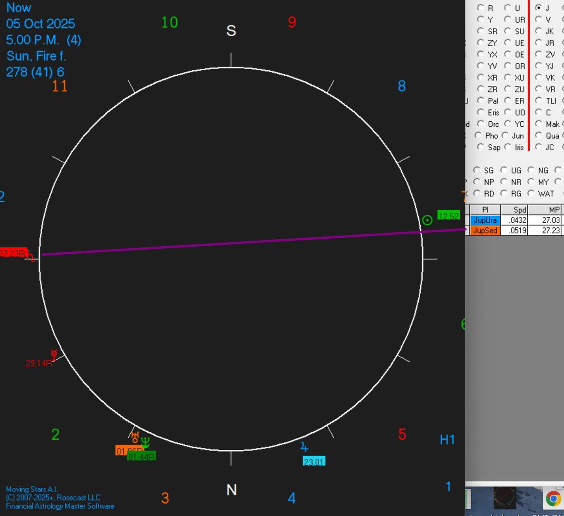Select the ZV radio button
Screen dimensions: 564x516
click(x=539, y=54)
